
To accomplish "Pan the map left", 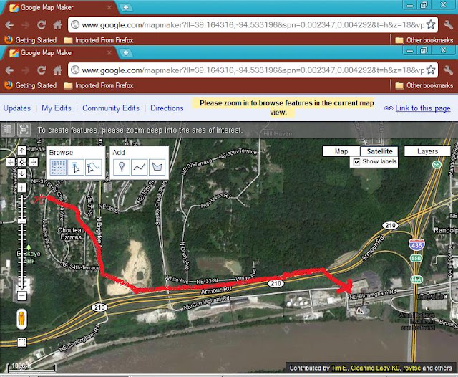I will pos(11,162).
